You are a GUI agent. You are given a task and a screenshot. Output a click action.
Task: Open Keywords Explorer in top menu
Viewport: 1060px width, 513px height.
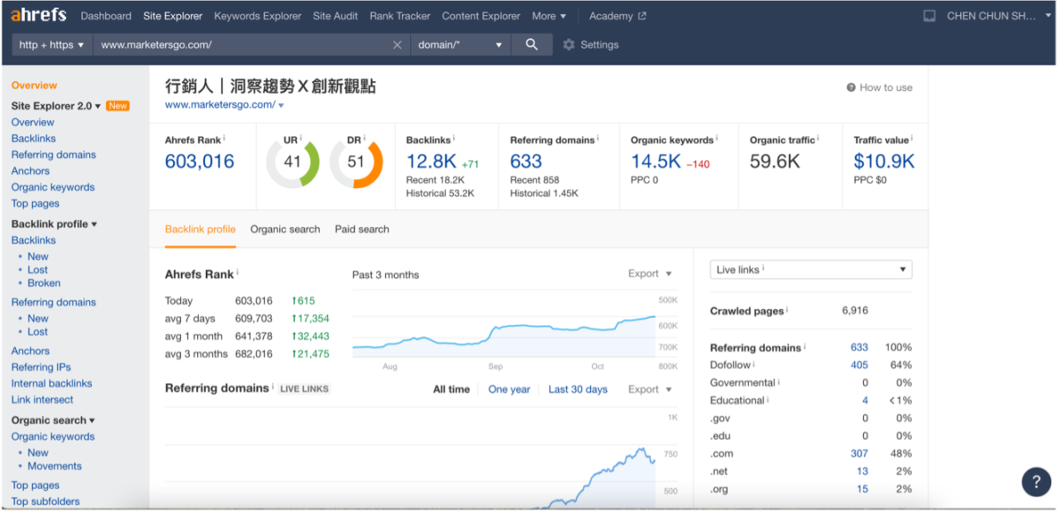pos(258,16)
